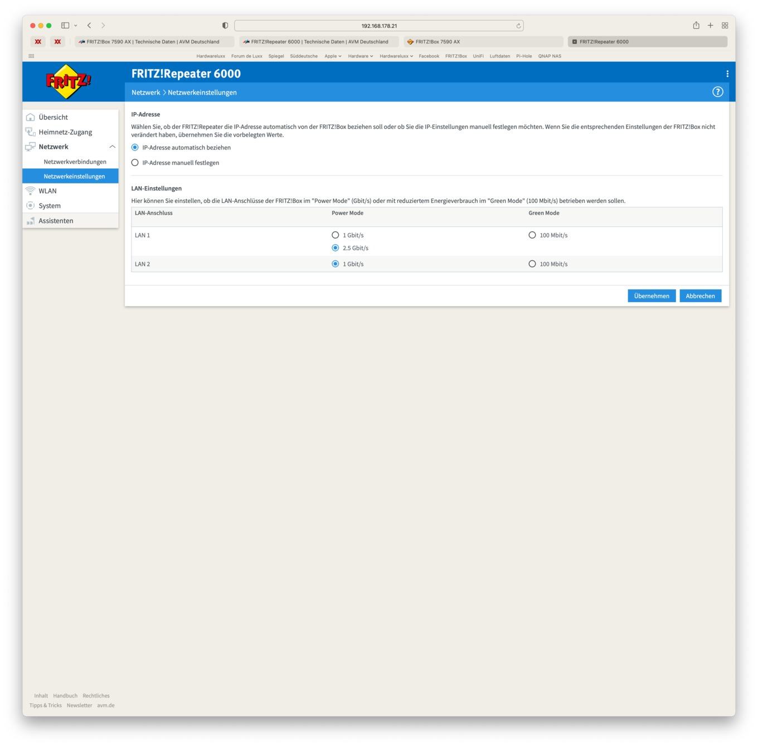The image size is (758, 746).
Task: Open first pinned XX tab
Action: 38,41
